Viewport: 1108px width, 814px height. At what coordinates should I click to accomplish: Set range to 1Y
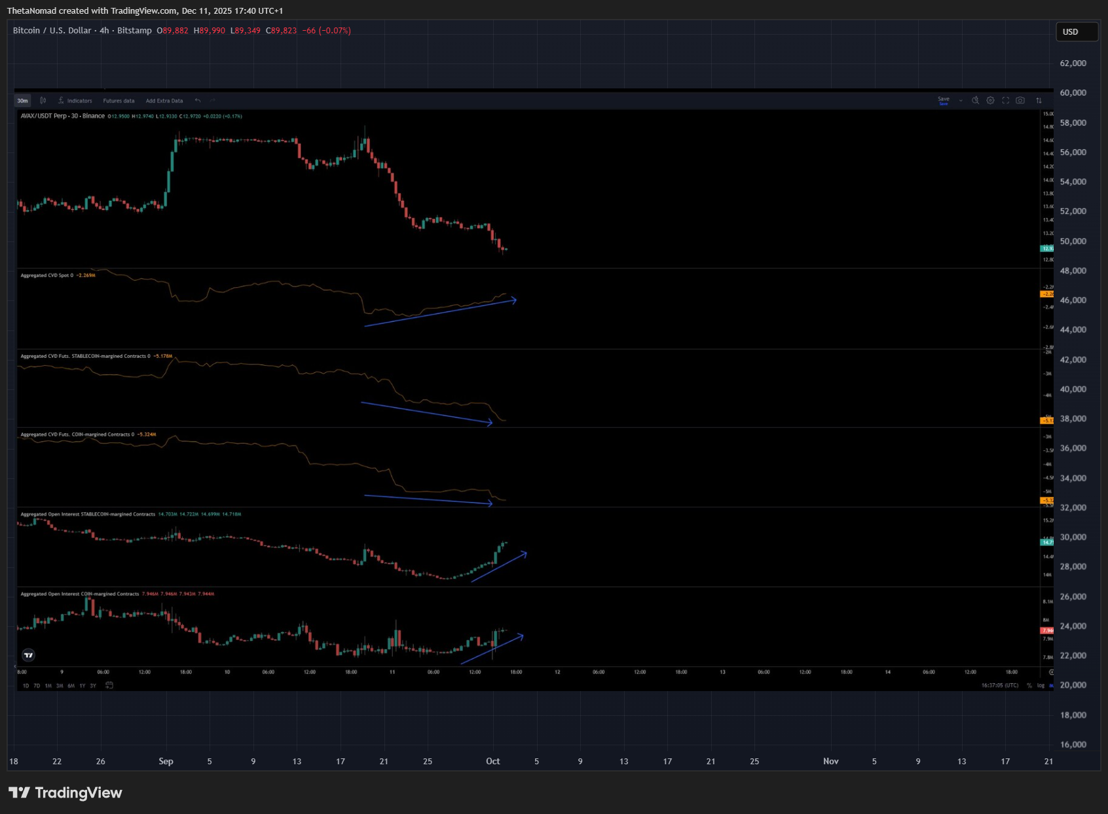coord(82,686)
